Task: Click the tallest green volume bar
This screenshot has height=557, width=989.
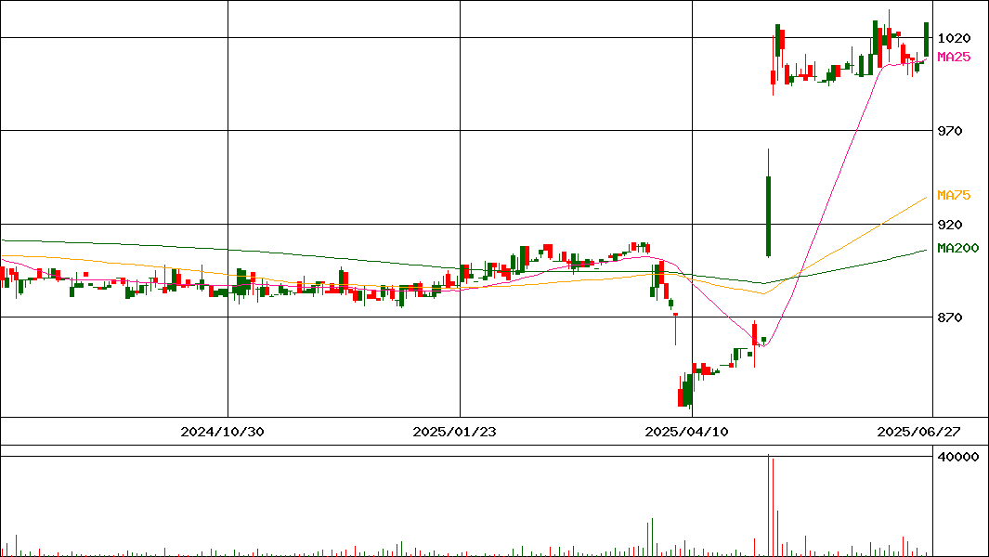Action: click(x=768, y=505)
